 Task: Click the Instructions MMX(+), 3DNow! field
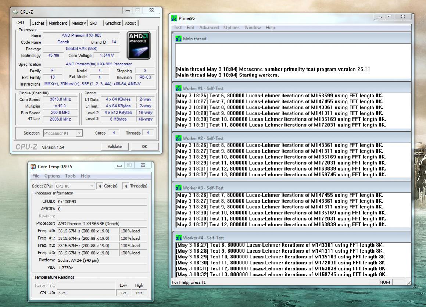pyautogui.click(x=99, y=84)
